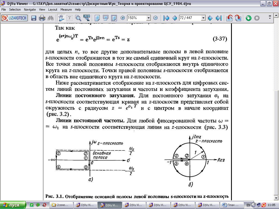Go to the last page
Screen dimensions: 279x209
click(219, 18)
